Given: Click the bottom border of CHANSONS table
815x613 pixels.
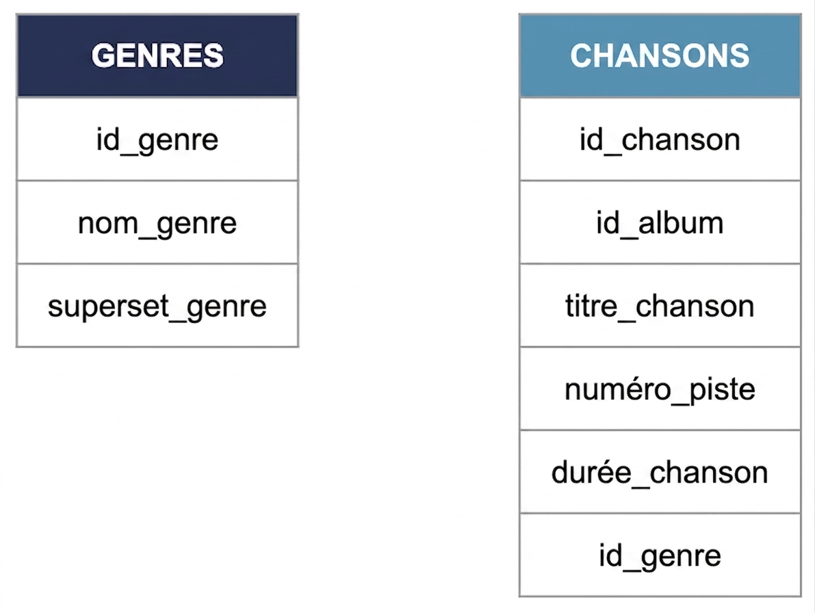Looking at the screenshot, I should coord(660,597).
